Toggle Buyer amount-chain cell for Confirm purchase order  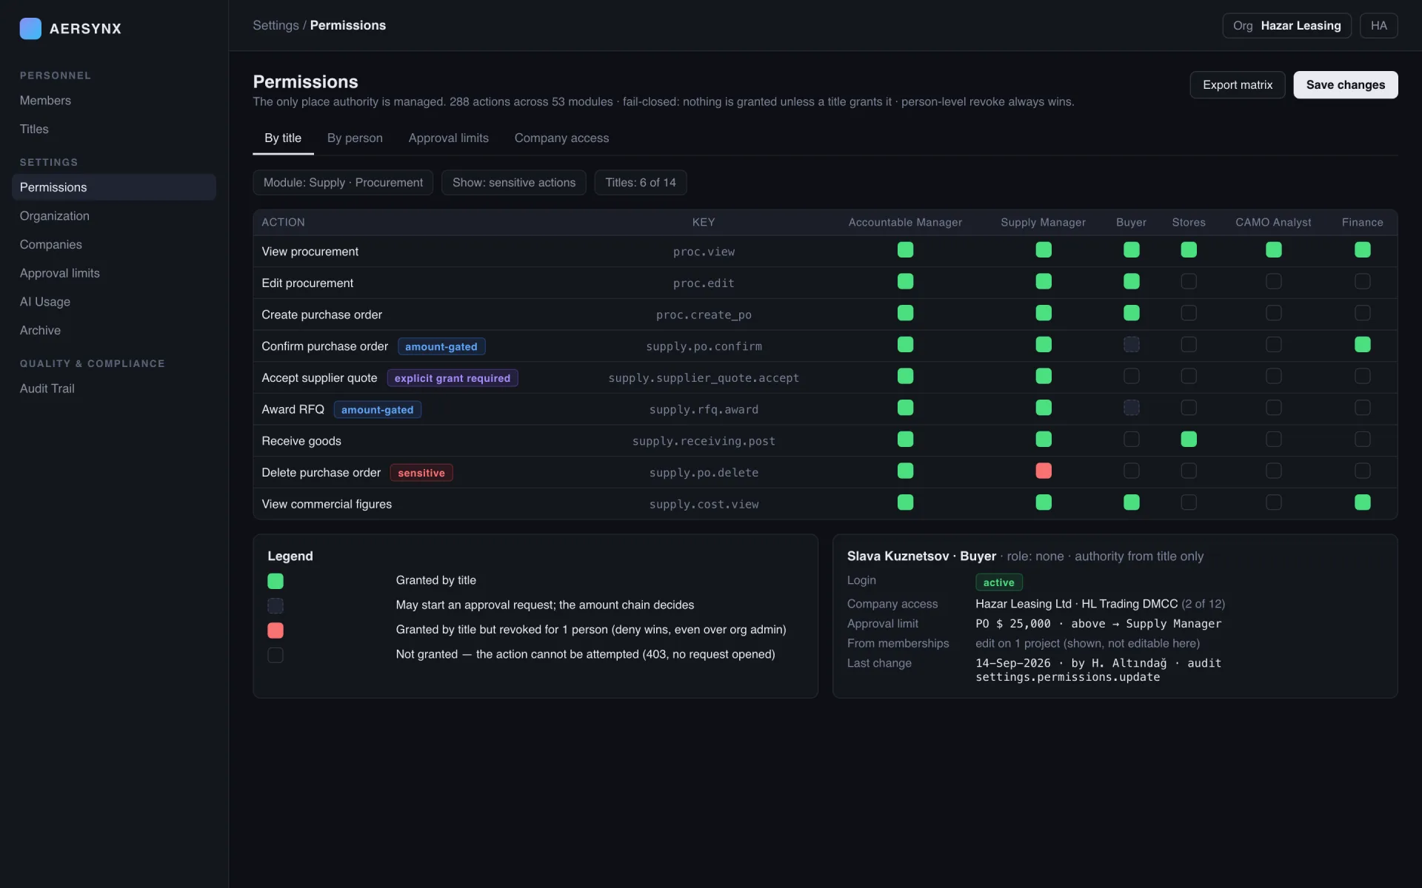coord(1131,345)
